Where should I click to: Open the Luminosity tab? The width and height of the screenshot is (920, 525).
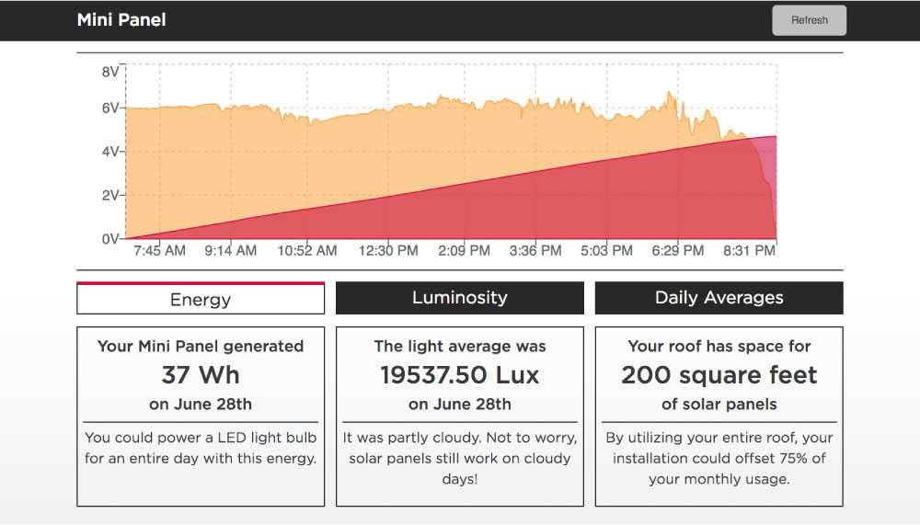[x=459, y=298]
